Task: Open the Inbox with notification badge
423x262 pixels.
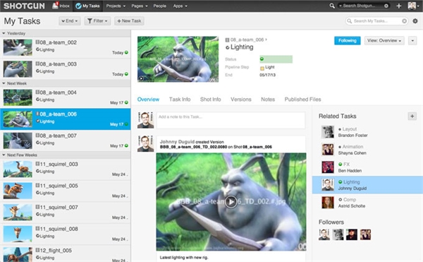Action: (x=61, y=6)
